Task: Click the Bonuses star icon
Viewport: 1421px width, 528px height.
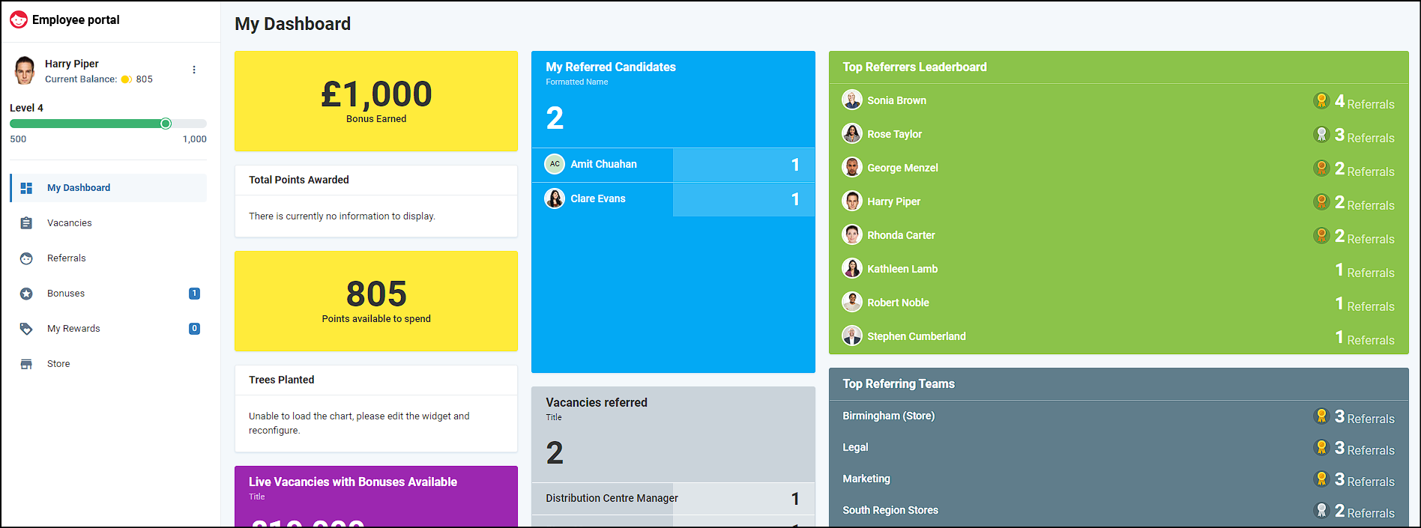Action: [26, 294]
